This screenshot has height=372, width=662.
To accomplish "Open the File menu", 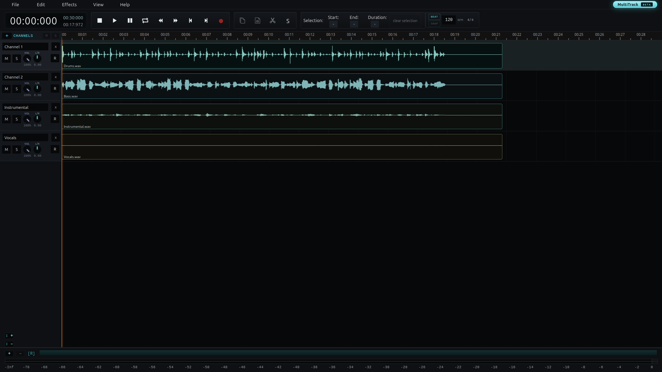I will 16,4.
